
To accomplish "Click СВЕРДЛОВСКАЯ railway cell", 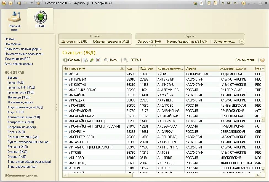I will 236,132.
